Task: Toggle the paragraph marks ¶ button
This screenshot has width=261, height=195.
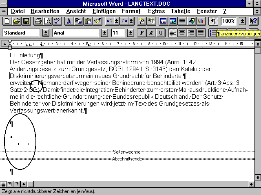Action: point(213,21)
